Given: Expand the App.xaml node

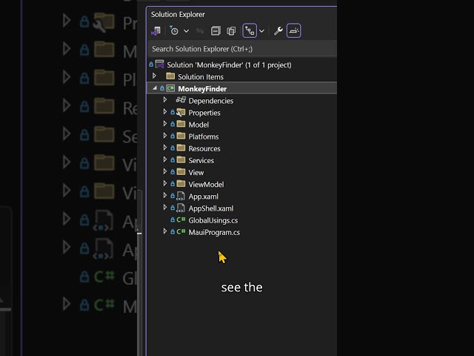Looking at the screenshot, I should click(165, 196).
